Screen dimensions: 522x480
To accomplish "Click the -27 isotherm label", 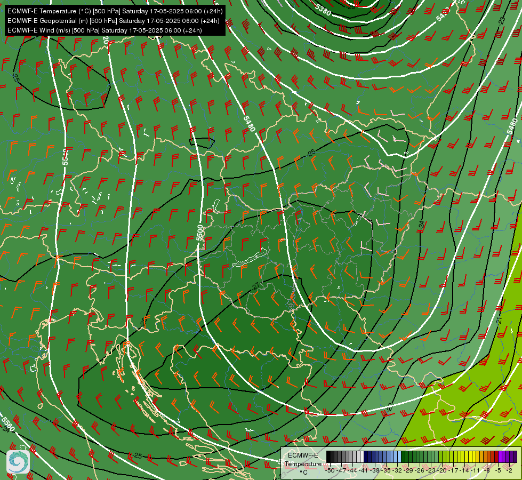I will pyautogui.click(x=256, y=286).
